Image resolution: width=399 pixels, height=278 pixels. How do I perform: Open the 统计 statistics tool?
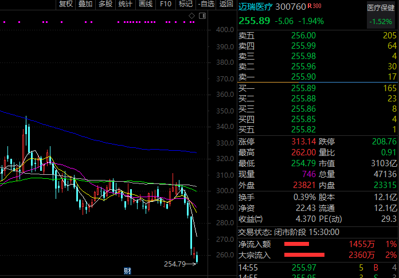[x=124, y=4]
